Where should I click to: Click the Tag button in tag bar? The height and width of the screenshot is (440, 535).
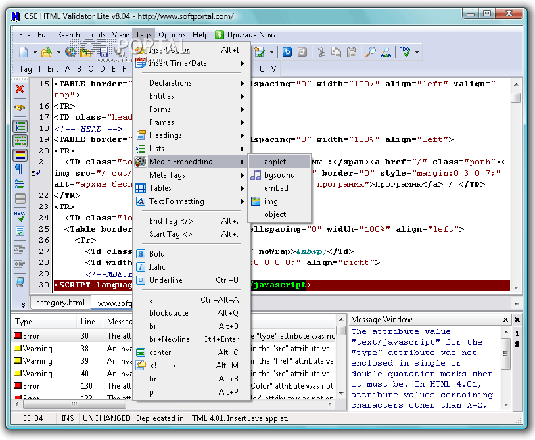[x=25, y=69]
